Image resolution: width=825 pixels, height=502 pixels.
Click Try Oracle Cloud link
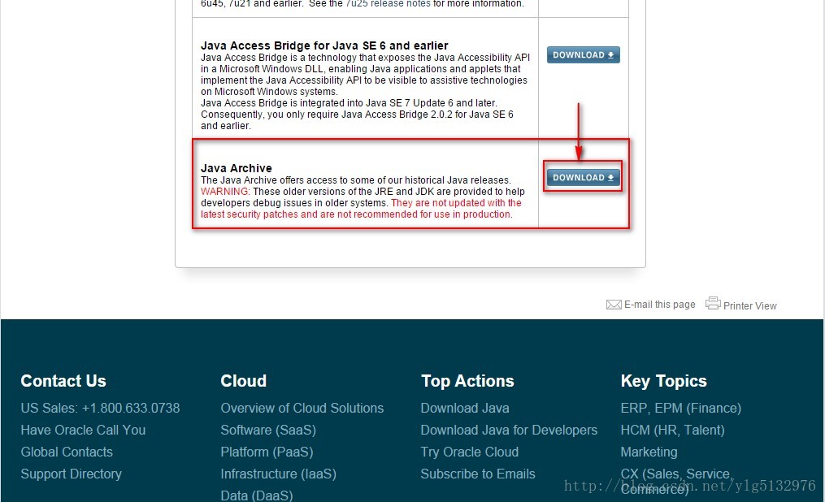click(469, 452)
